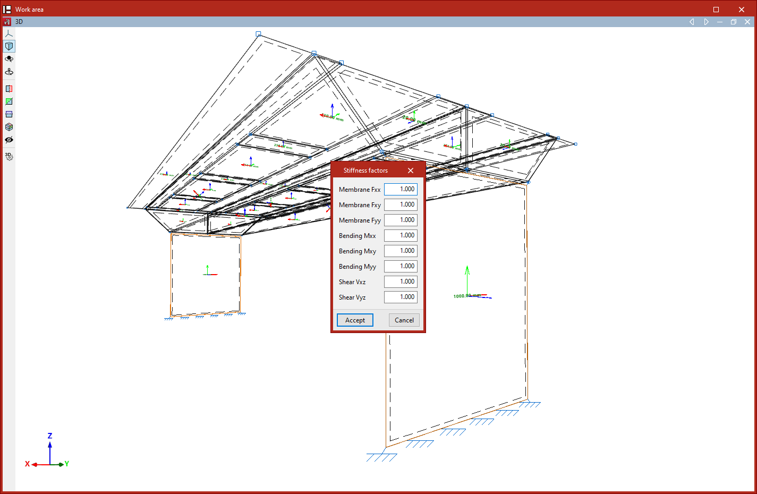Image resolution: width=757 pixels, height=494 pixels.
Task: Click the 'Membrane Fxy' label
Action: (360, 205)
